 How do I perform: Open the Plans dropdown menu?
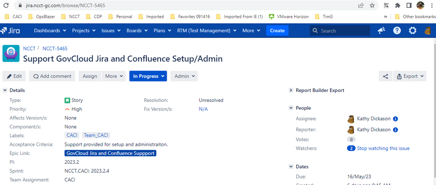pos(162,30)
